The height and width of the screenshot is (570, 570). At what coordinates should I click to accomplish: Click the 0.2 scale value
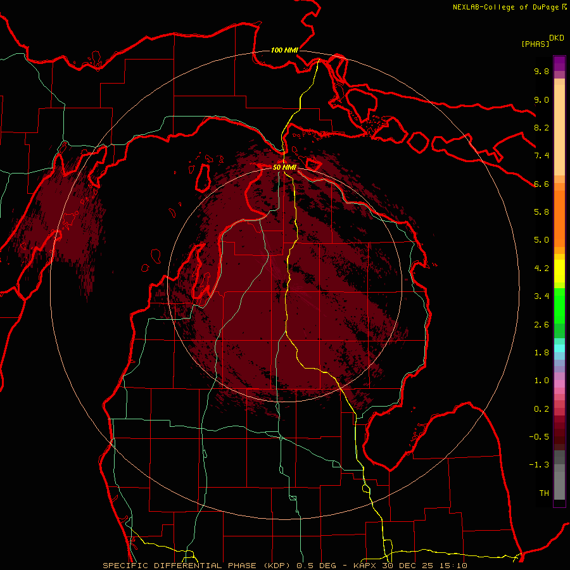(x=541, y=409)
